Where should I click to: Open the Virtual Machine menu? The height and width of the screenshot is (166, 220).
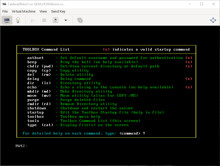(24, 11)
